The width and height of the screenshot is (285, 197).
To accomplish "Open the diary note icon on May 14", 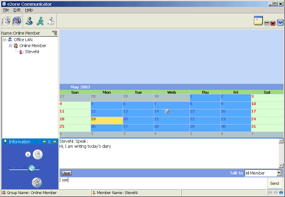I will click(x=167, y=111).
